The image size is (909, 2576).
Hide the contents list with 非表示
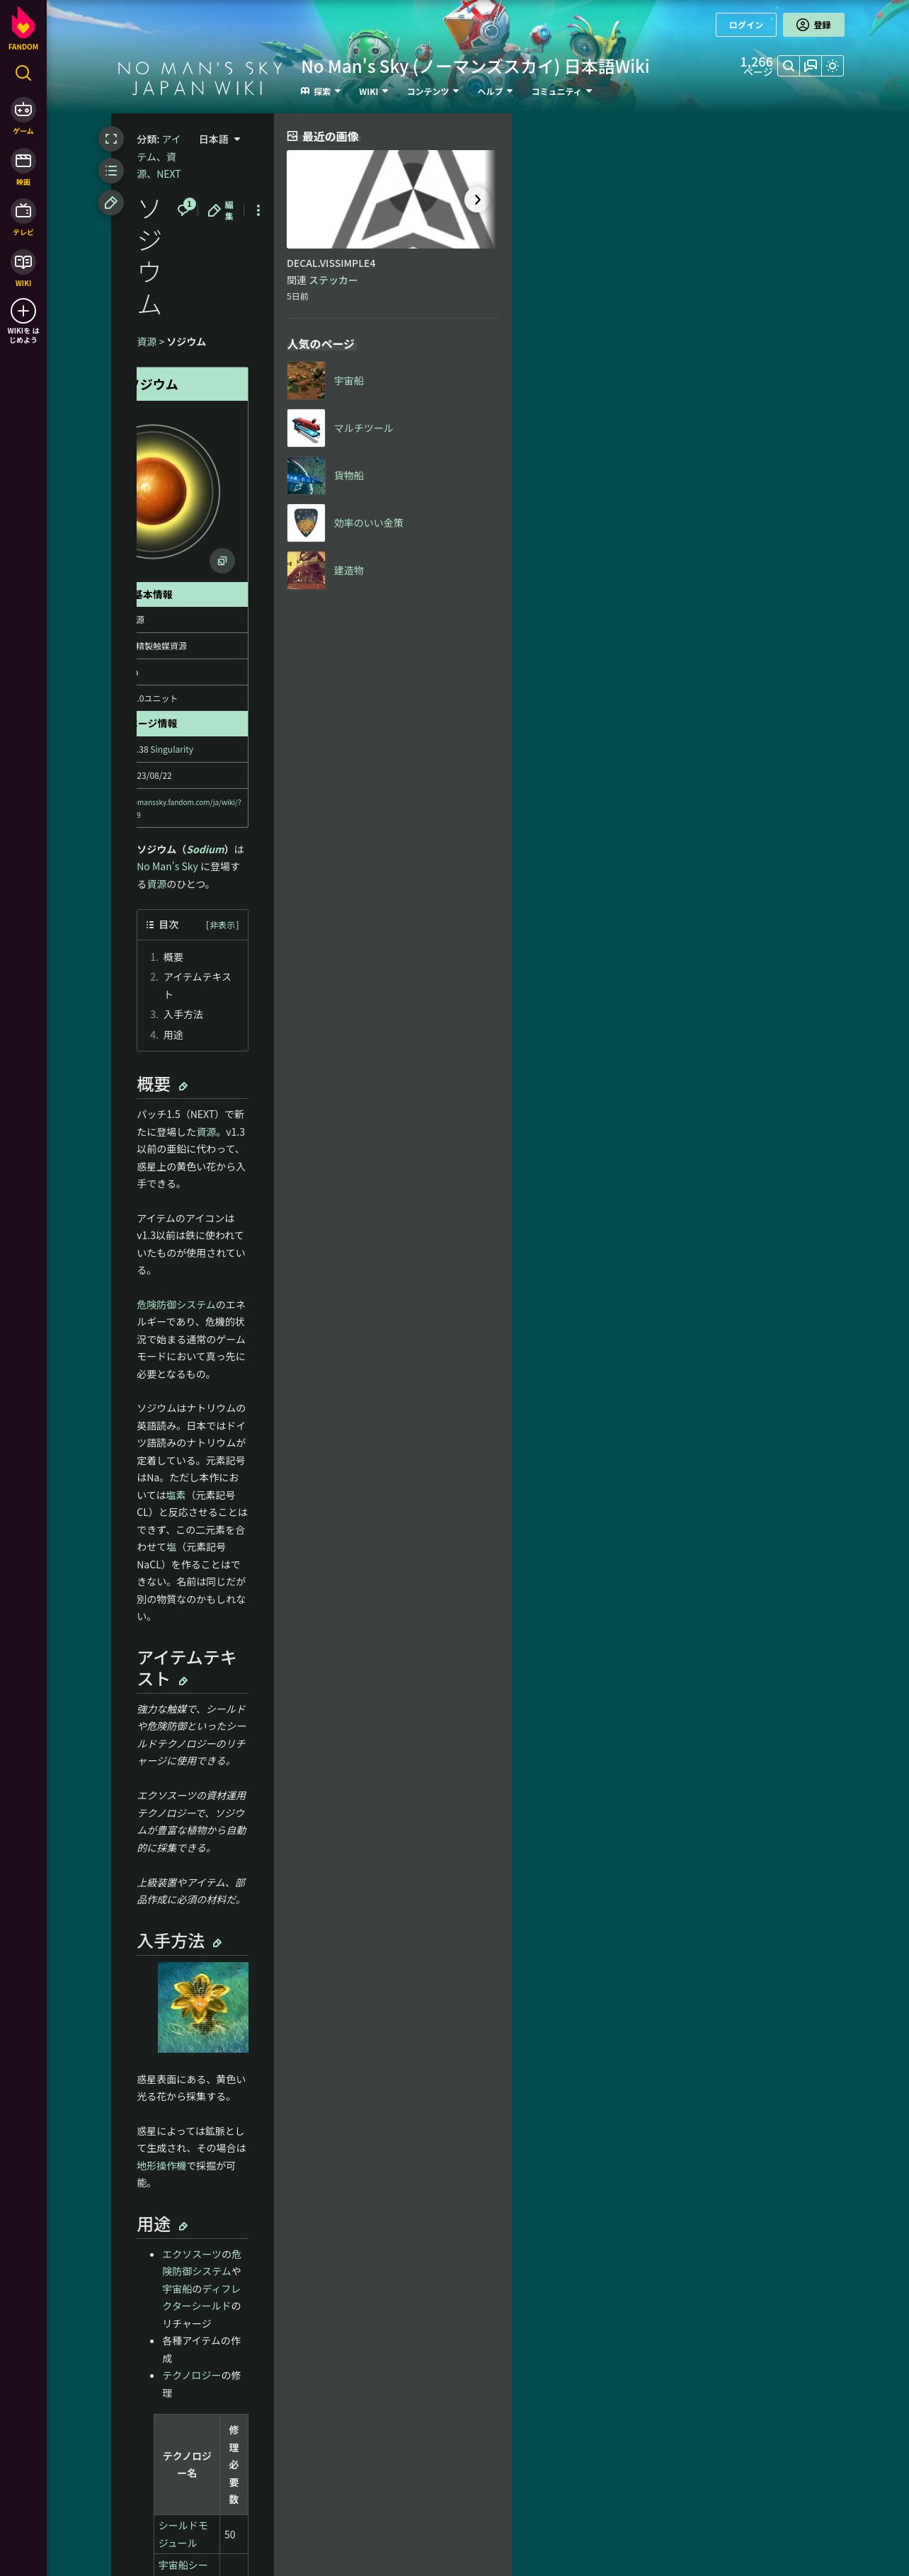click(222, 925)
